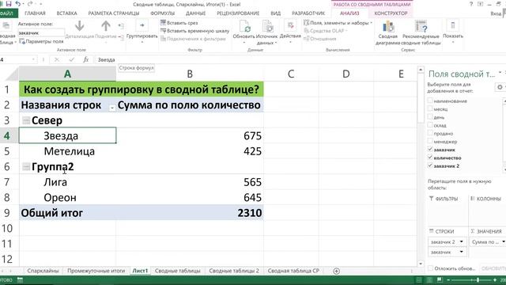Screen dimensions: 506x285
Task: Click the Undo arrow icon
Action: (18, 4)
